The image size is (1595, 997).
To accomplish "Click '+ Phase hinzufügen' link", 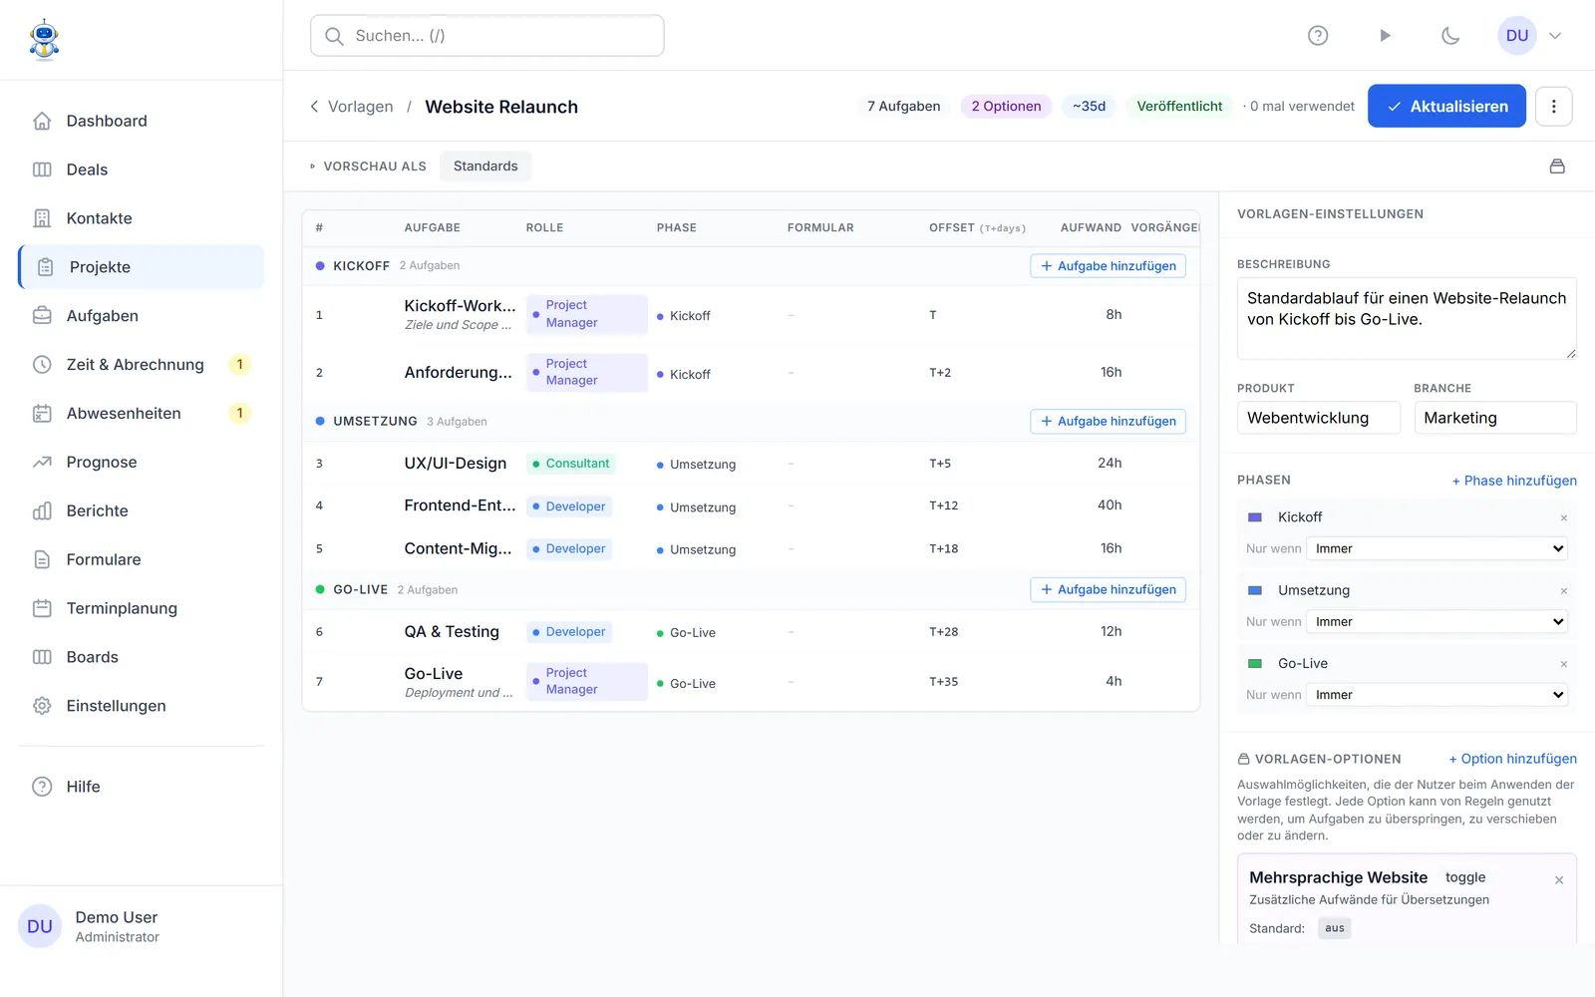I will tap(1514, 481).
